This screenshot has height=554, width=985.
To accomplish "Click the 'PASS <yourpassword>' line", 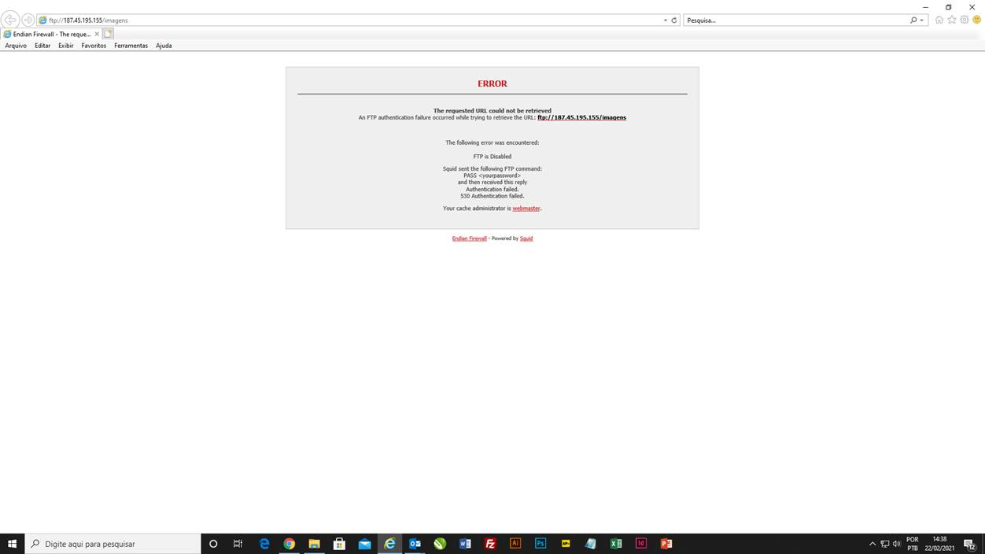I will coord(492,175).
